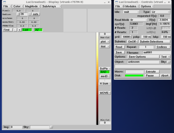Click the color scale gradient bar

click(x=97, y=78)
